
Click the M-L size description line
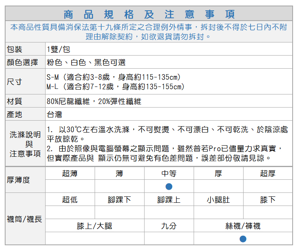115,87
